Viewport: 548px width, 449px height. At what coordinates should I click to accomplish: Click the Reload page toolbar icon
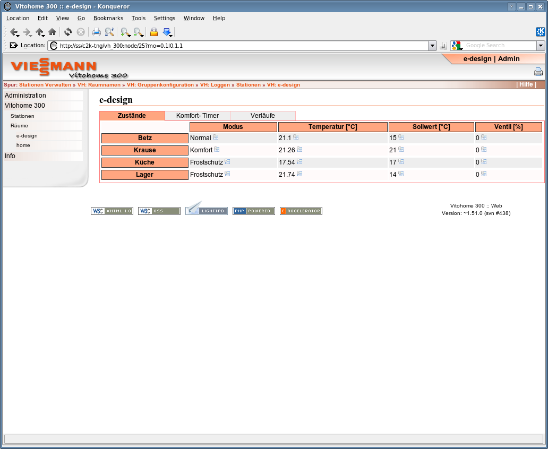pyautogui.click(x=68, y=32)
